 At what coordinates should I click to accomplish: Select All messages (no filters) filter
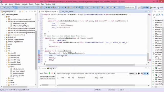point(48,76)
